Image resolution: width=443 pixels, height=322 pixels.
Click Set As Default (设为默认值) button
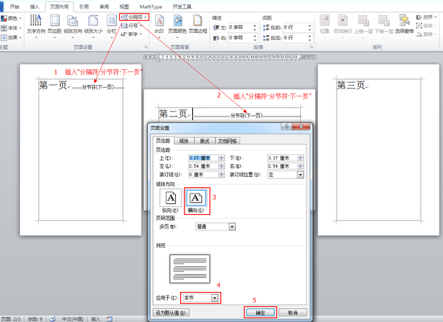pos(171,313)
